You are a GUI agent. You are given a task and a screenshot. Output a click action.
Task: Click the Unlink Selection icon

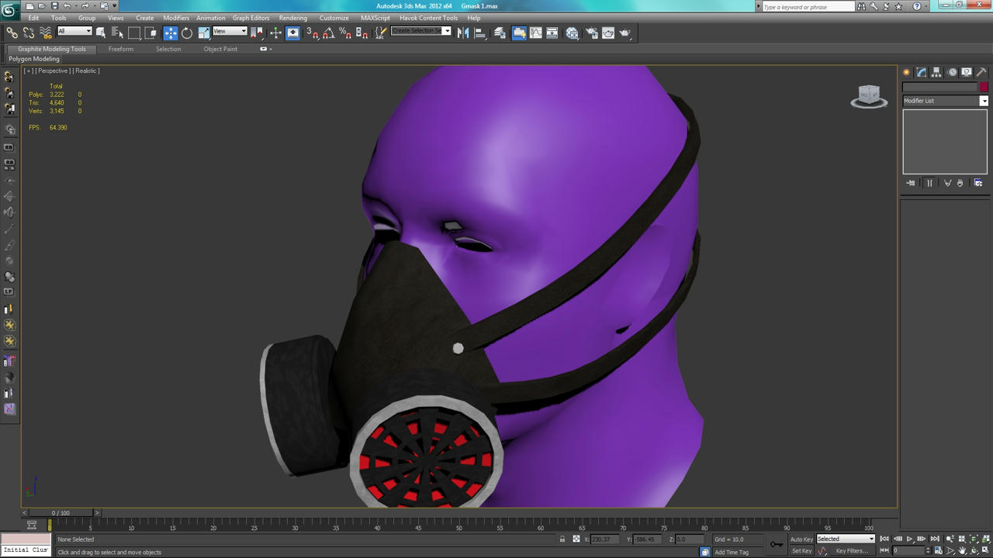[29, 33]
